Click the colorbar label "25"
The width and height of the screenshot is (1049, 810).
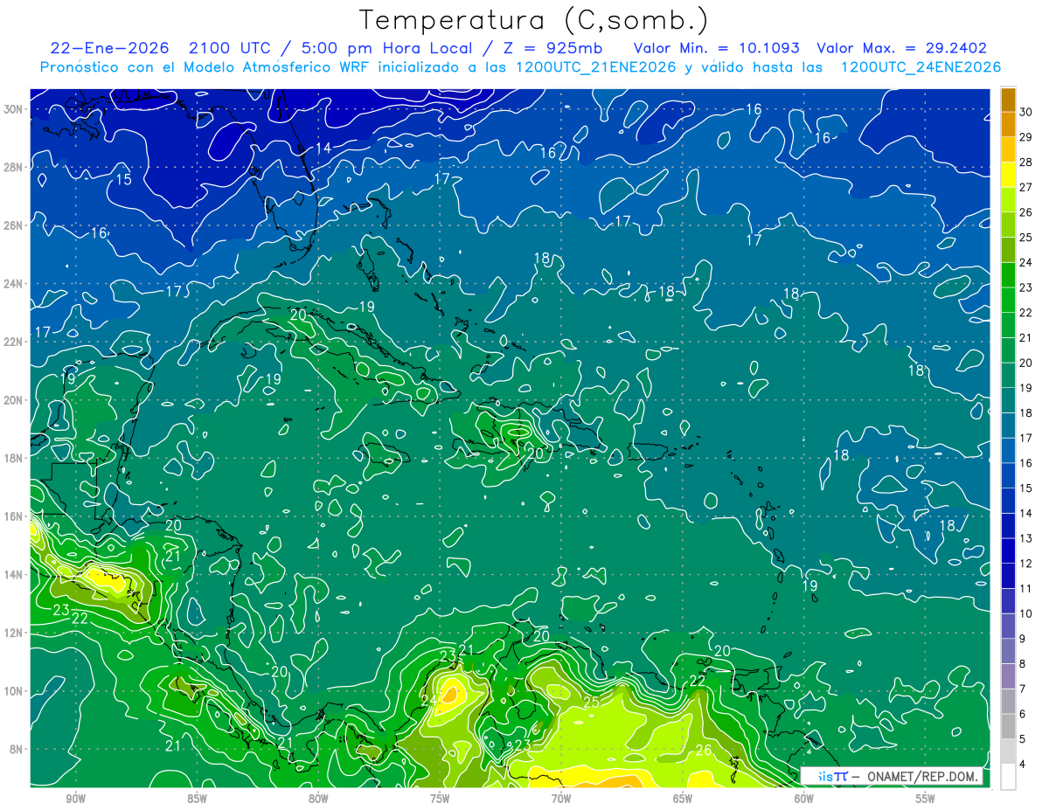[x=1025, y=237]
